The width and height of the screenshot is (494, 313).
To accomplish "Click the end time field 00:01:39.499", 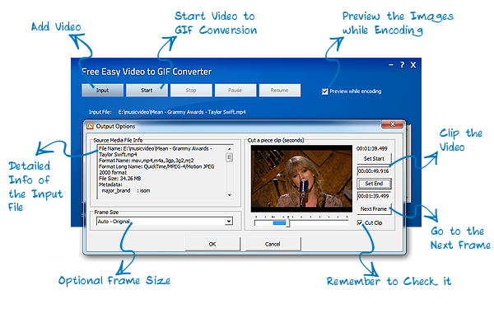I will [374, 196].
